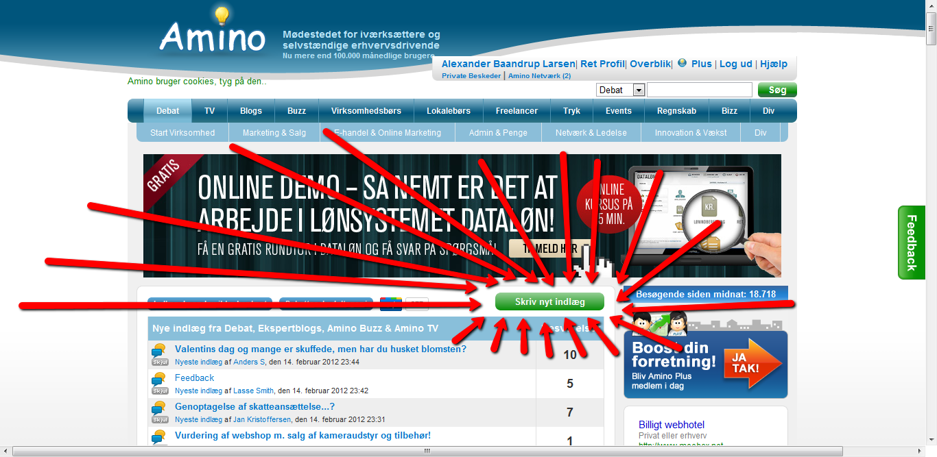The image size is (937, 457).
Task: Click the chat bubble icon beside Genoptagelse post
Action: (x=159, y=408)
